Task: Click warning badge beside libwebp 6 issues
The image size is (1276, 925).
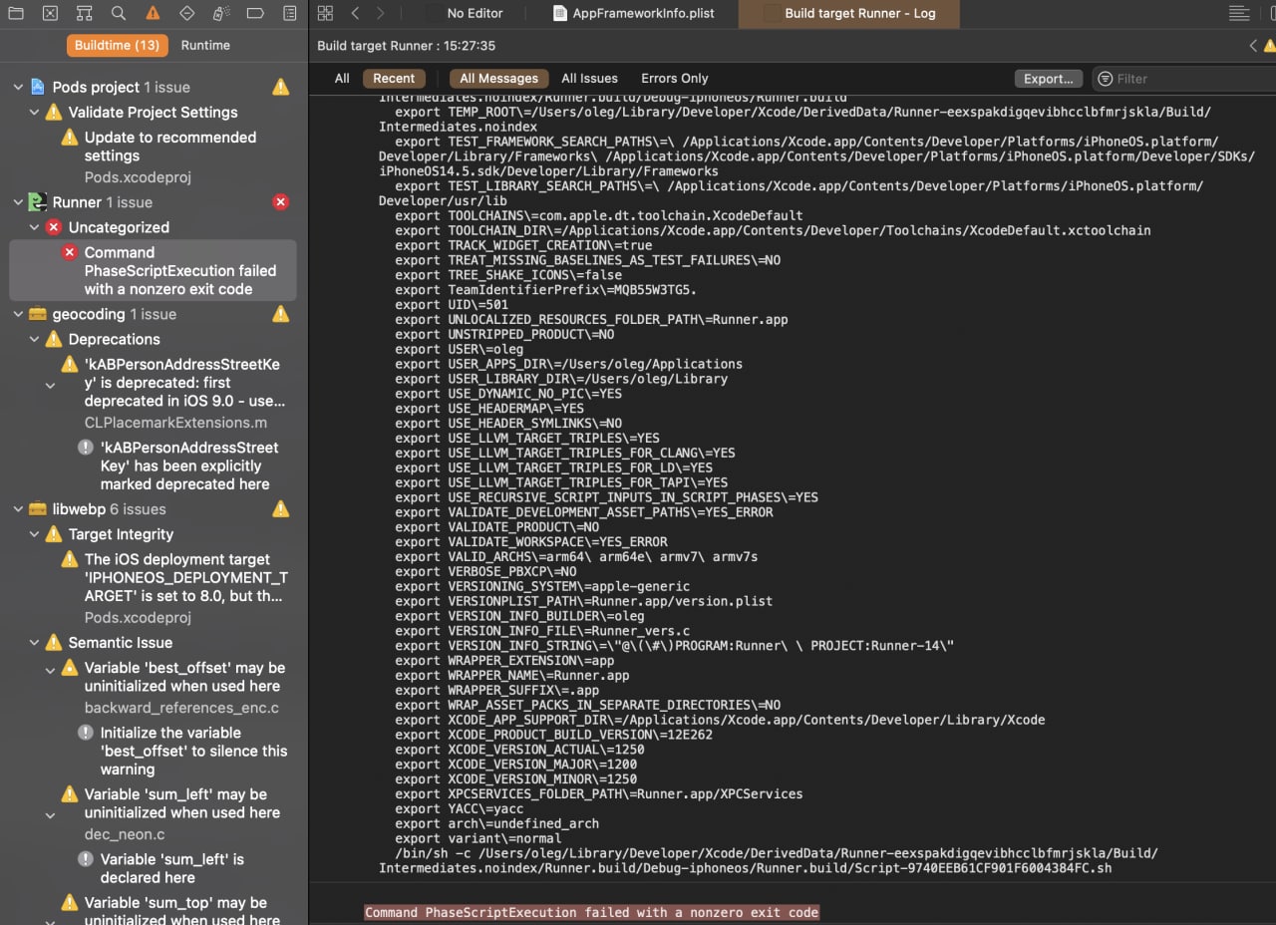Action: tap(281, 509)
